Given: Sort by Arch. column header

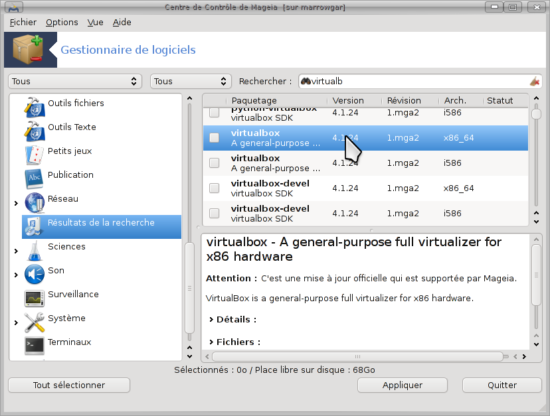Looking at the screenshot, I should point(461,101).
